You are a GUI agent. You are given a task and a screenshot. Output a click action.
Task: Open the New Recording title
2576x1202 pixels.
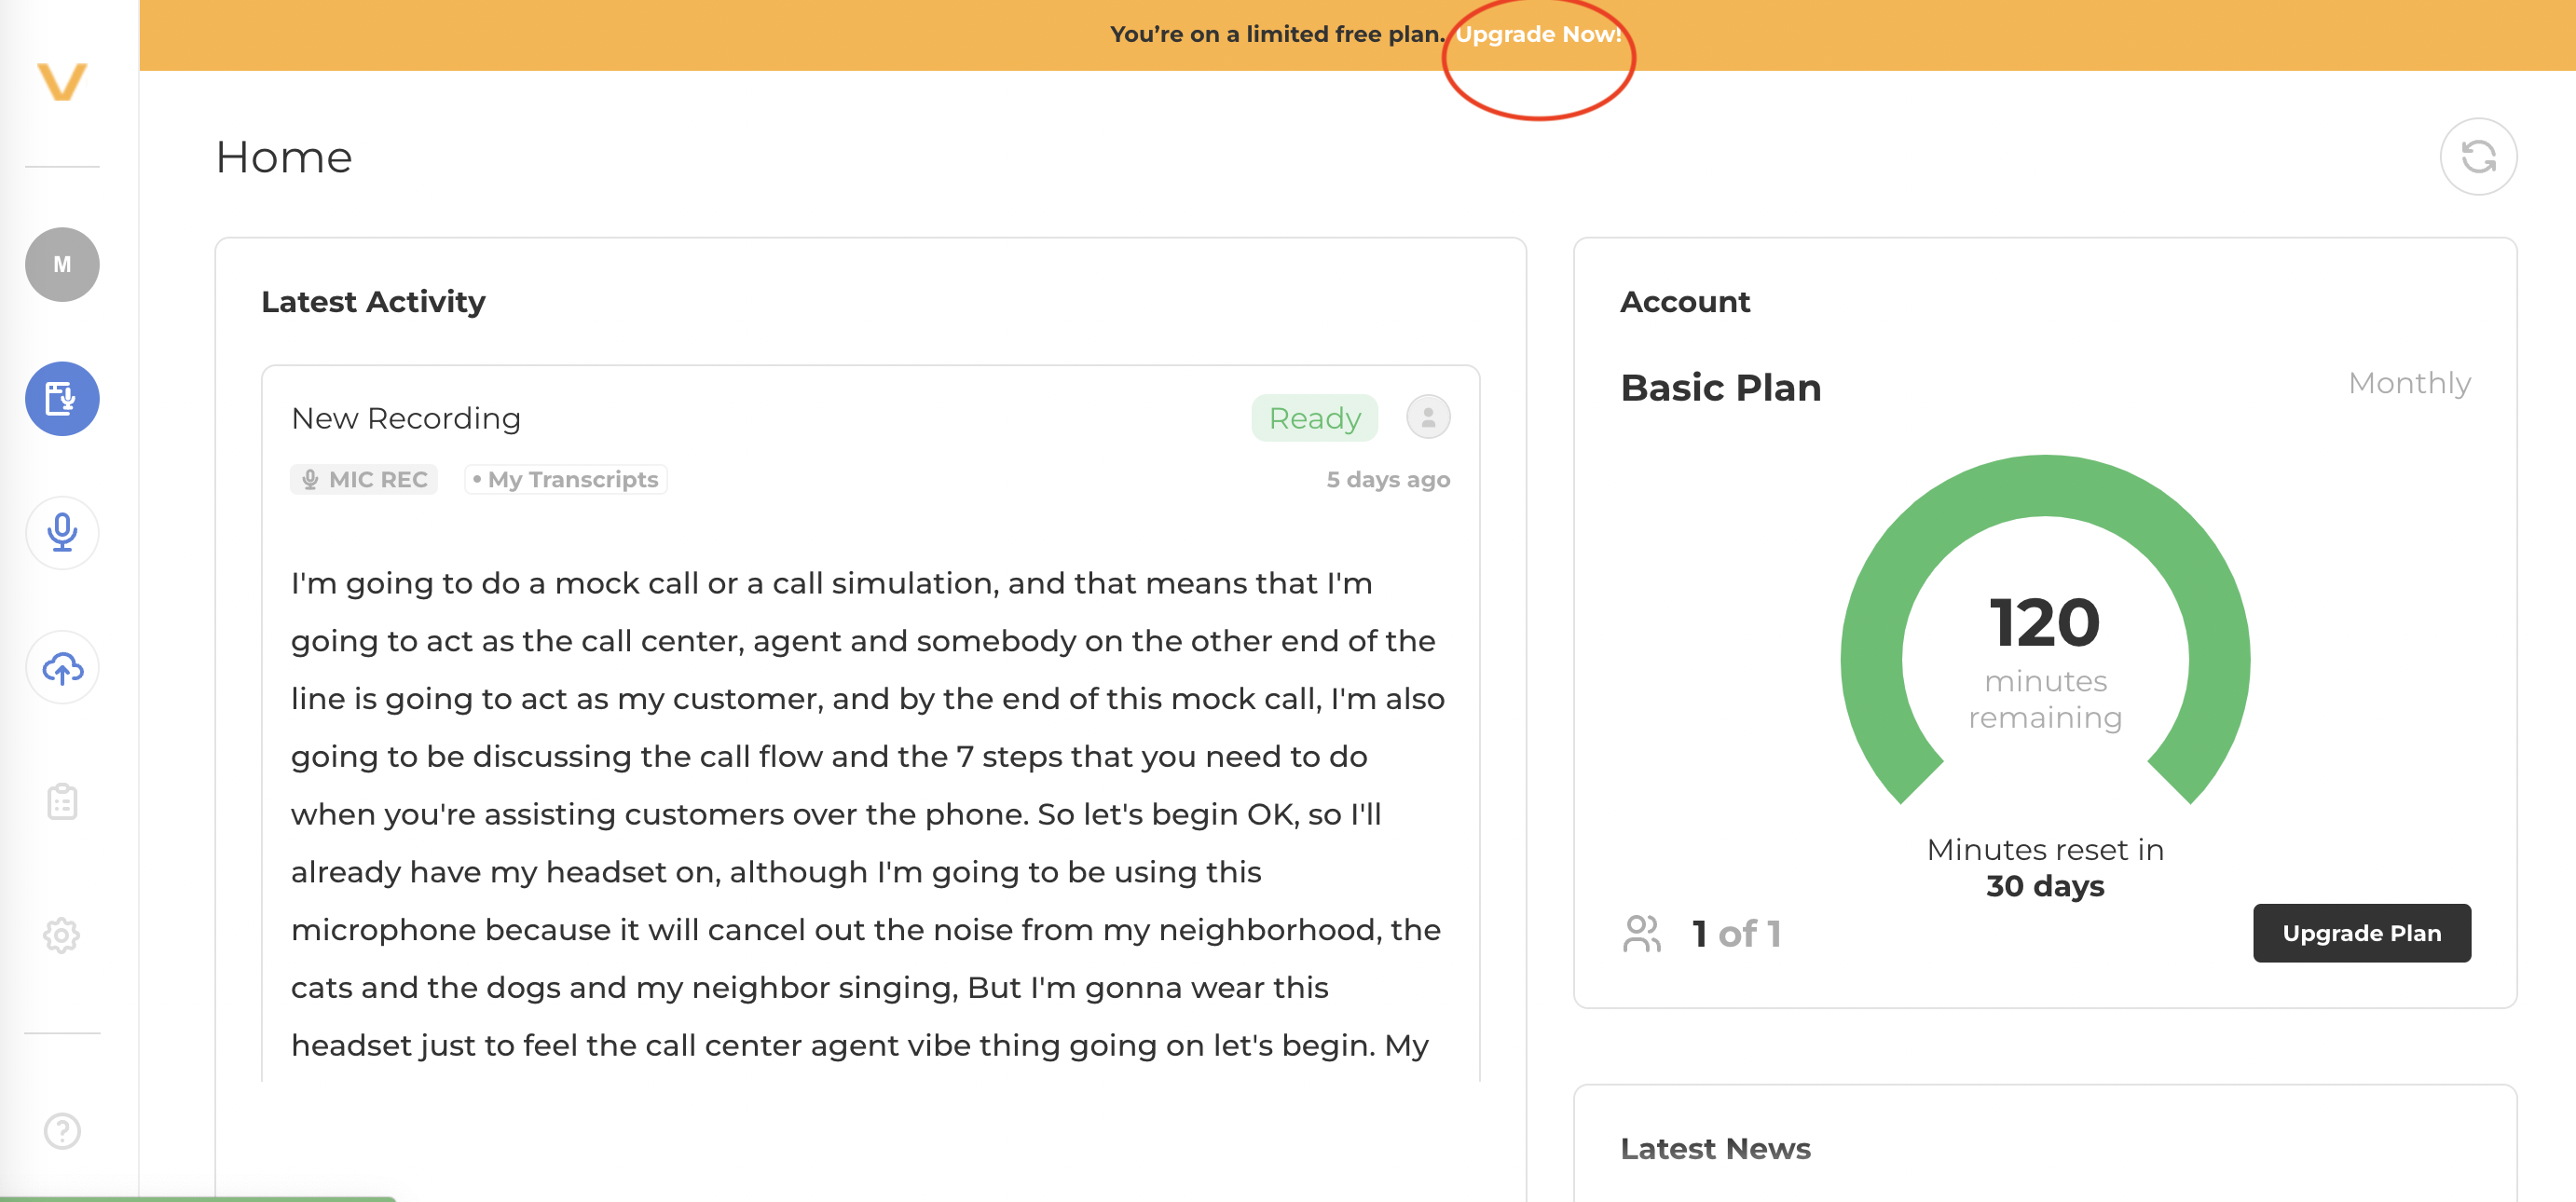[405, 418]
